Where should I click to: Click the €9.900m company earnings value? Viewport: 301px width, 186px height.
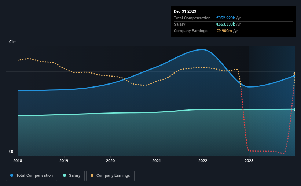point(224,31)
